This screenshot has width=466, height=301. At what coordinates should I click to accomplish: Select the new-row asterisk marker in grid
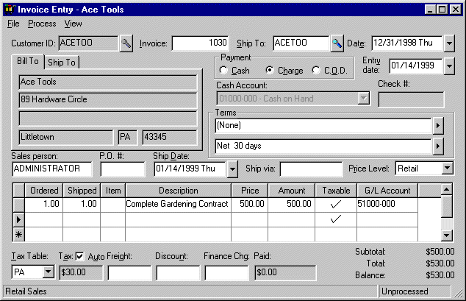click(x=20, y=234)
